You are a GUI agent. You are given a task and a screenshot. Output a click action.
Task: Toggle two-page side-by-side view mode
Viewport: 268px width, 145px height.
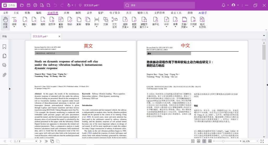point(204,141)
